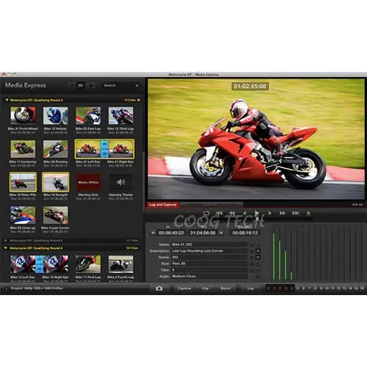Select the Bike 11 First Lap clip
Viewport: 367px width, 367px height.
tap(88, 264)
